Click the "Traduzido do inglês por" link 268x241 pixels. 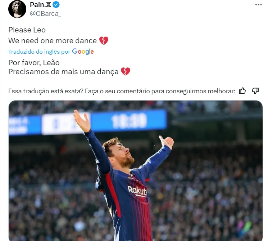tap(39, 52)
